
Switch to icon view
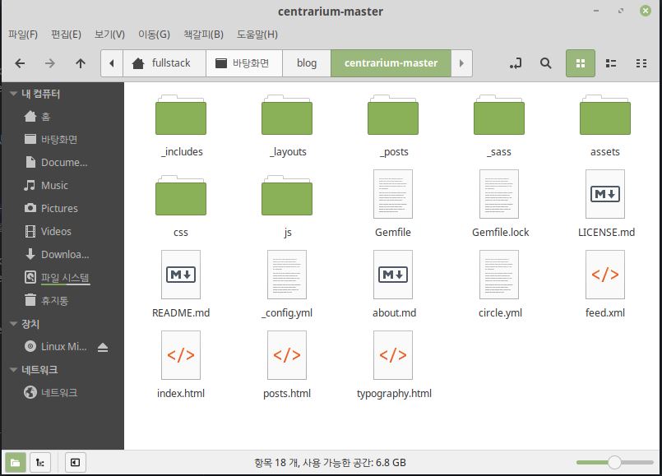[581, 63]
